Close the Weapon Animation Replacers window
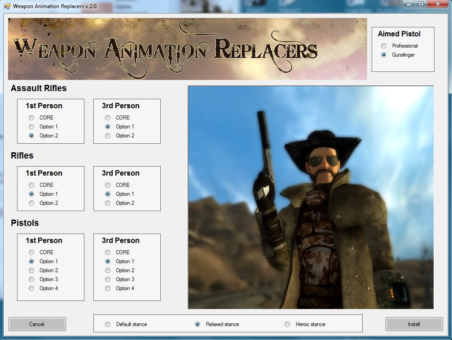The height and width of the screenshot is (340, 452). click(438, 4)
